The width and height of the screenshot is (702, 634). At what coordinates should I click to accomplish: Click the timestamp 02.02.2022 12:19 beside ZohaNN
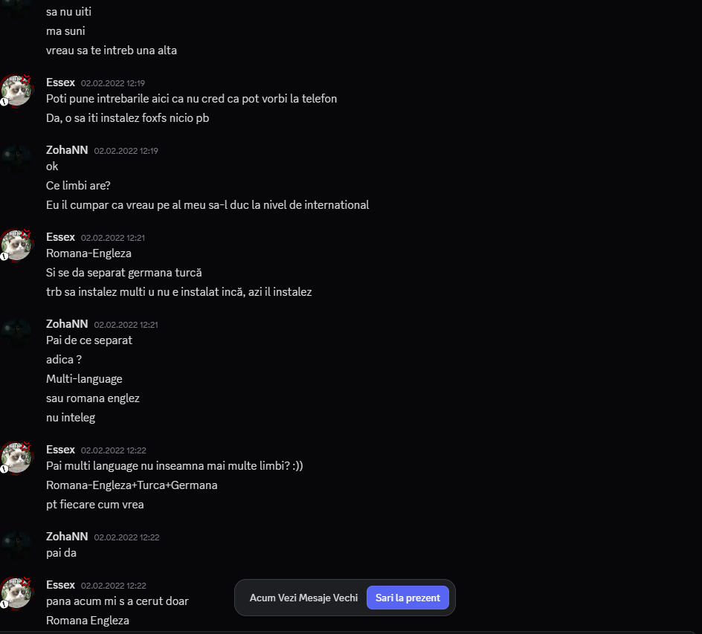tap(126, 151)
